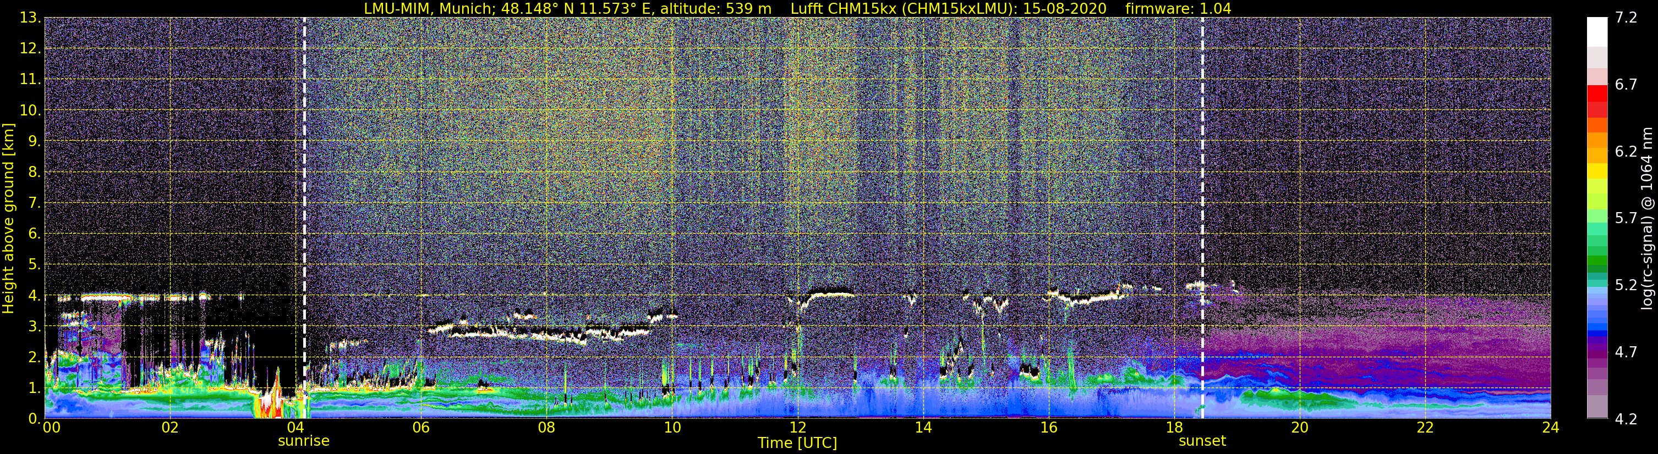
Task: Click the time tick '10'
Action: [672, 428]
